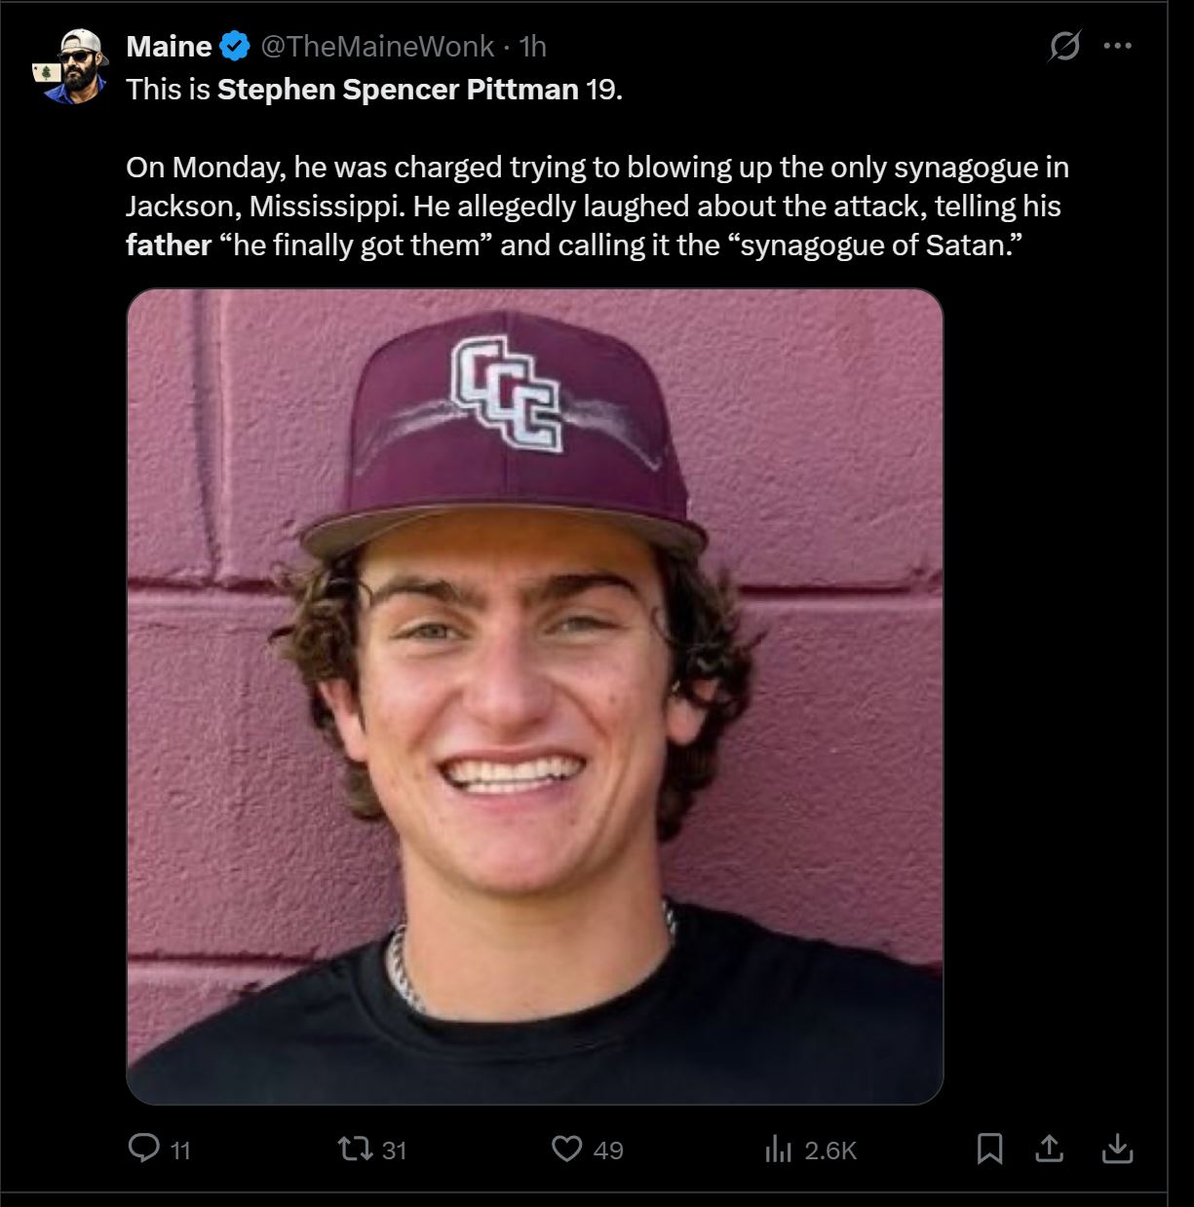Click the Grok slashed-circle icon
Image resolution: width=1194 pixels, height=1207 pixels.
(1064, 46)
